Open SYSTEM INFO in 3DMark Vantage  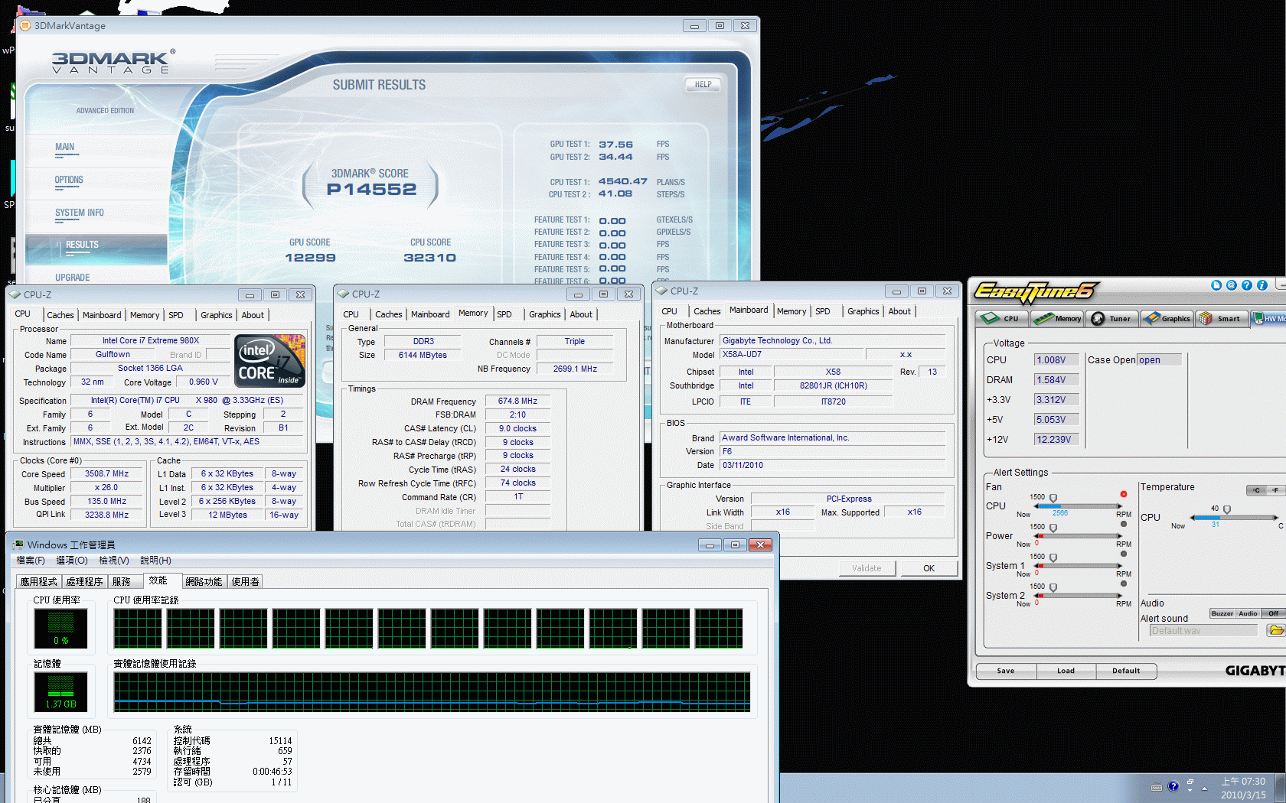[x=79, y=213]
